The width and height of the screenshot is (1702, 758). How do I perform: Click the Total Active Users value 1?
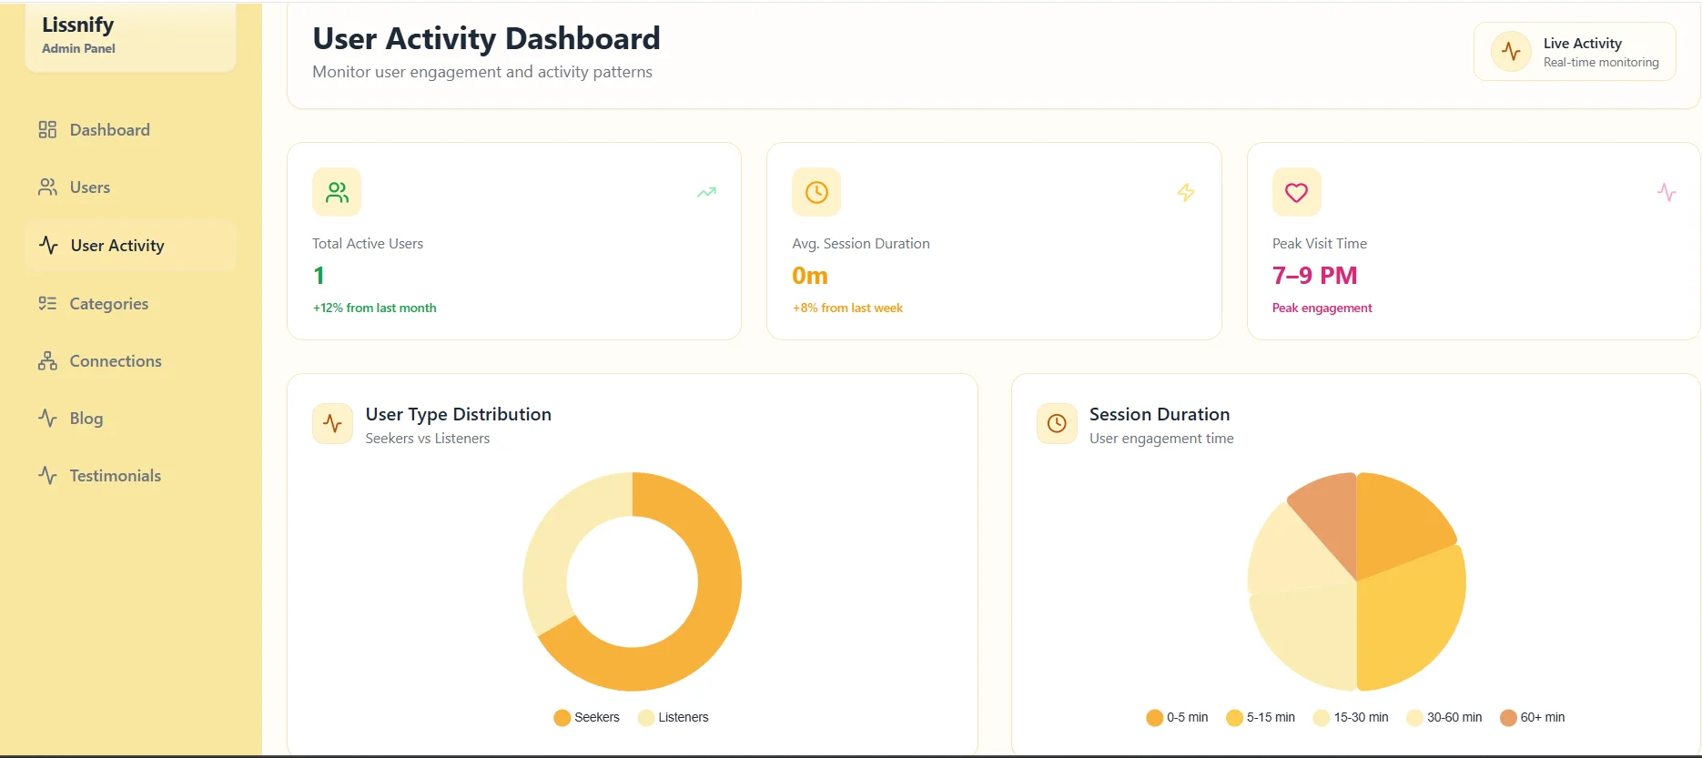tap(319, 276)
